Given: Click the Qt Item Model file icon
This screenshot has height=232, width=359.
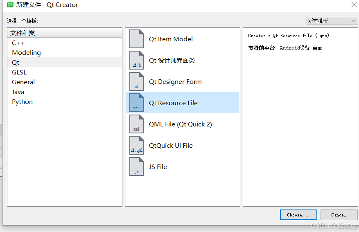Looking at the screenshot, I should pyautogui.click(x=137, y=39).
